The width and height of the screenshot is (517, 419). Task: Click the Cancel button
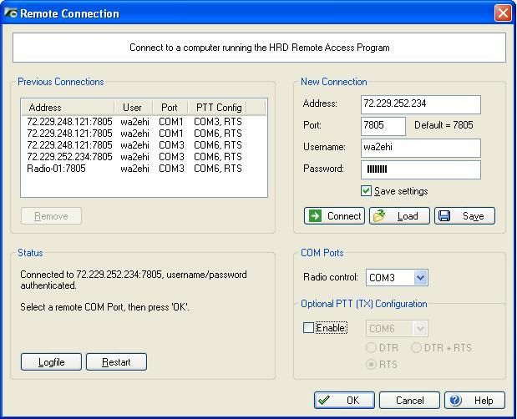[x=409, y=401]
